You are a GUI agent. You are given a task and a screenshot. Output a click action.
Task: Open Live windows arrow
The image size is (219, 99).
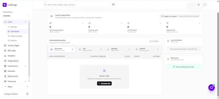[x=160, y=23]
